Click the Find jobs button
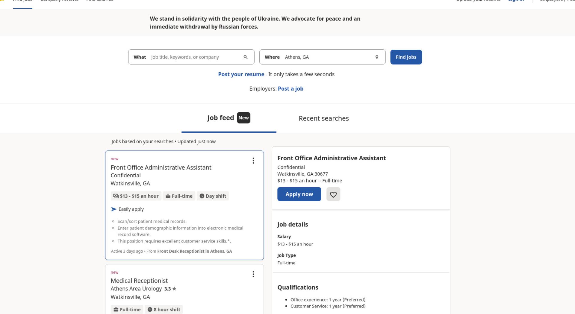575x314 pixels. point(406,57)
